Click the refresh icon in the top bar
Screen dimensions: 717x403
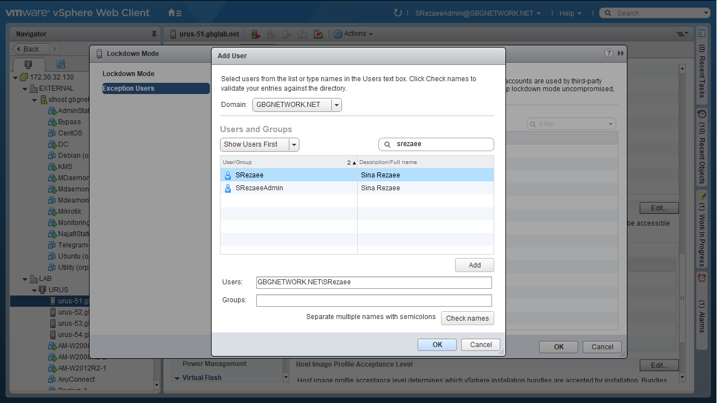click(x=398, y=13)
